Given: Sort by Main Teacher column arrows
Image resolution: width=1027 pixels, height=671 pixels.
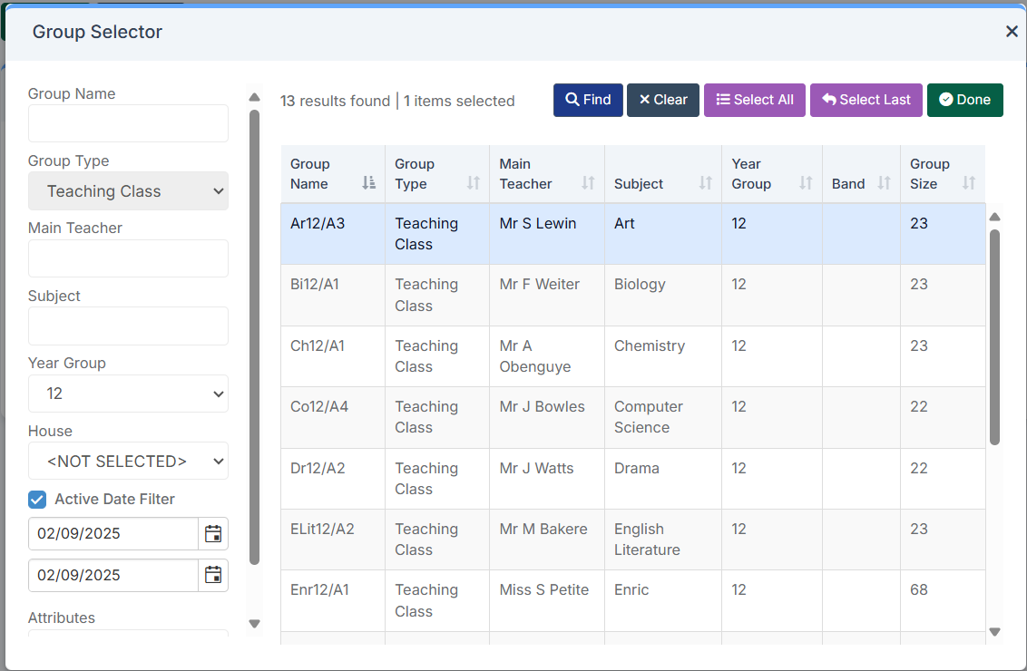Looking at the screenshot, I should [588, 183].
